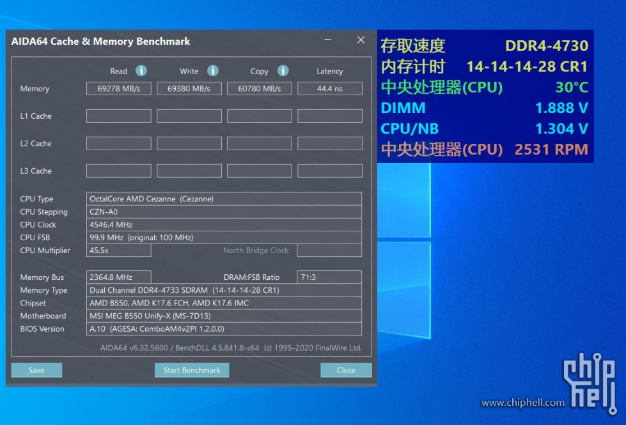This screenshot has width=626, height=425.
Task: Click the Memory row label
Action: [35, 89]
